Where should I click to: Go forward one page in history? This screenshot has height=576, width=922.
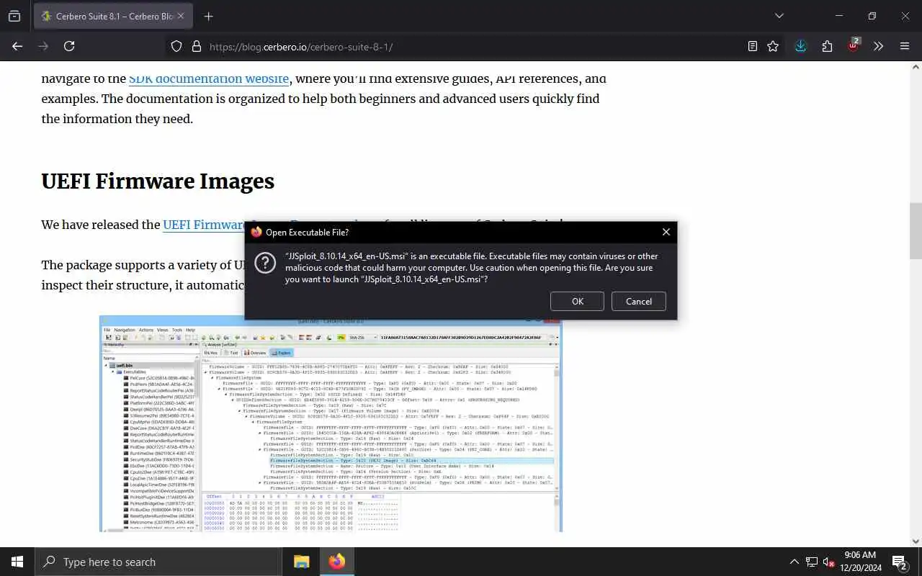tap(43, 46)
